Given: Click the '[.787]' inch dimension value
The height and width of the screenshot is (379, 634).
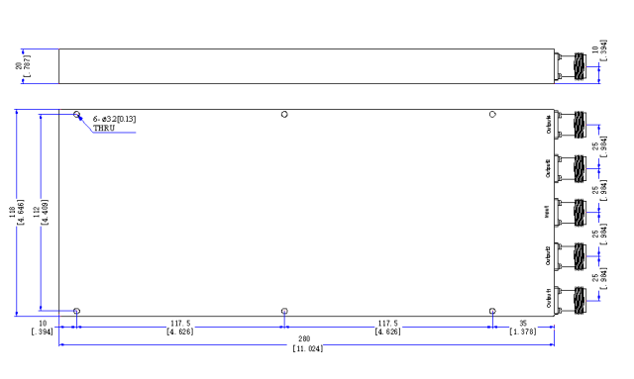Looking at the screenshot, I should (27, 65).
